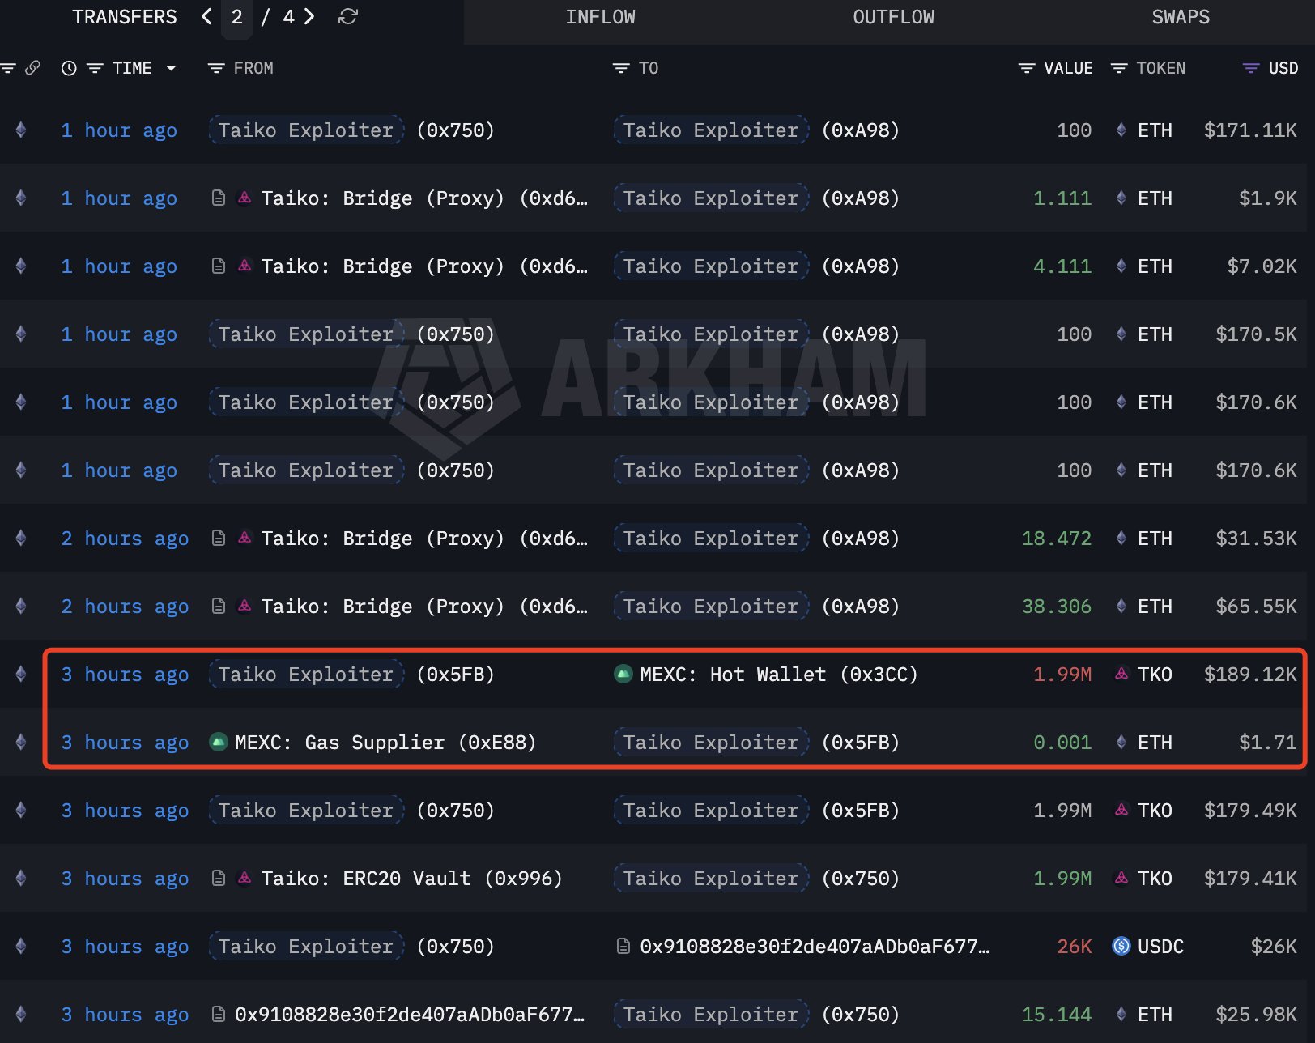Click the 15.144 ETH value

click(x=1056, y=1015)
